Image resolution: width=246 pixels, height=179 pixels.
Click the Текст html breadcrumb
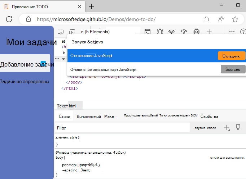(x=67, y=106)
